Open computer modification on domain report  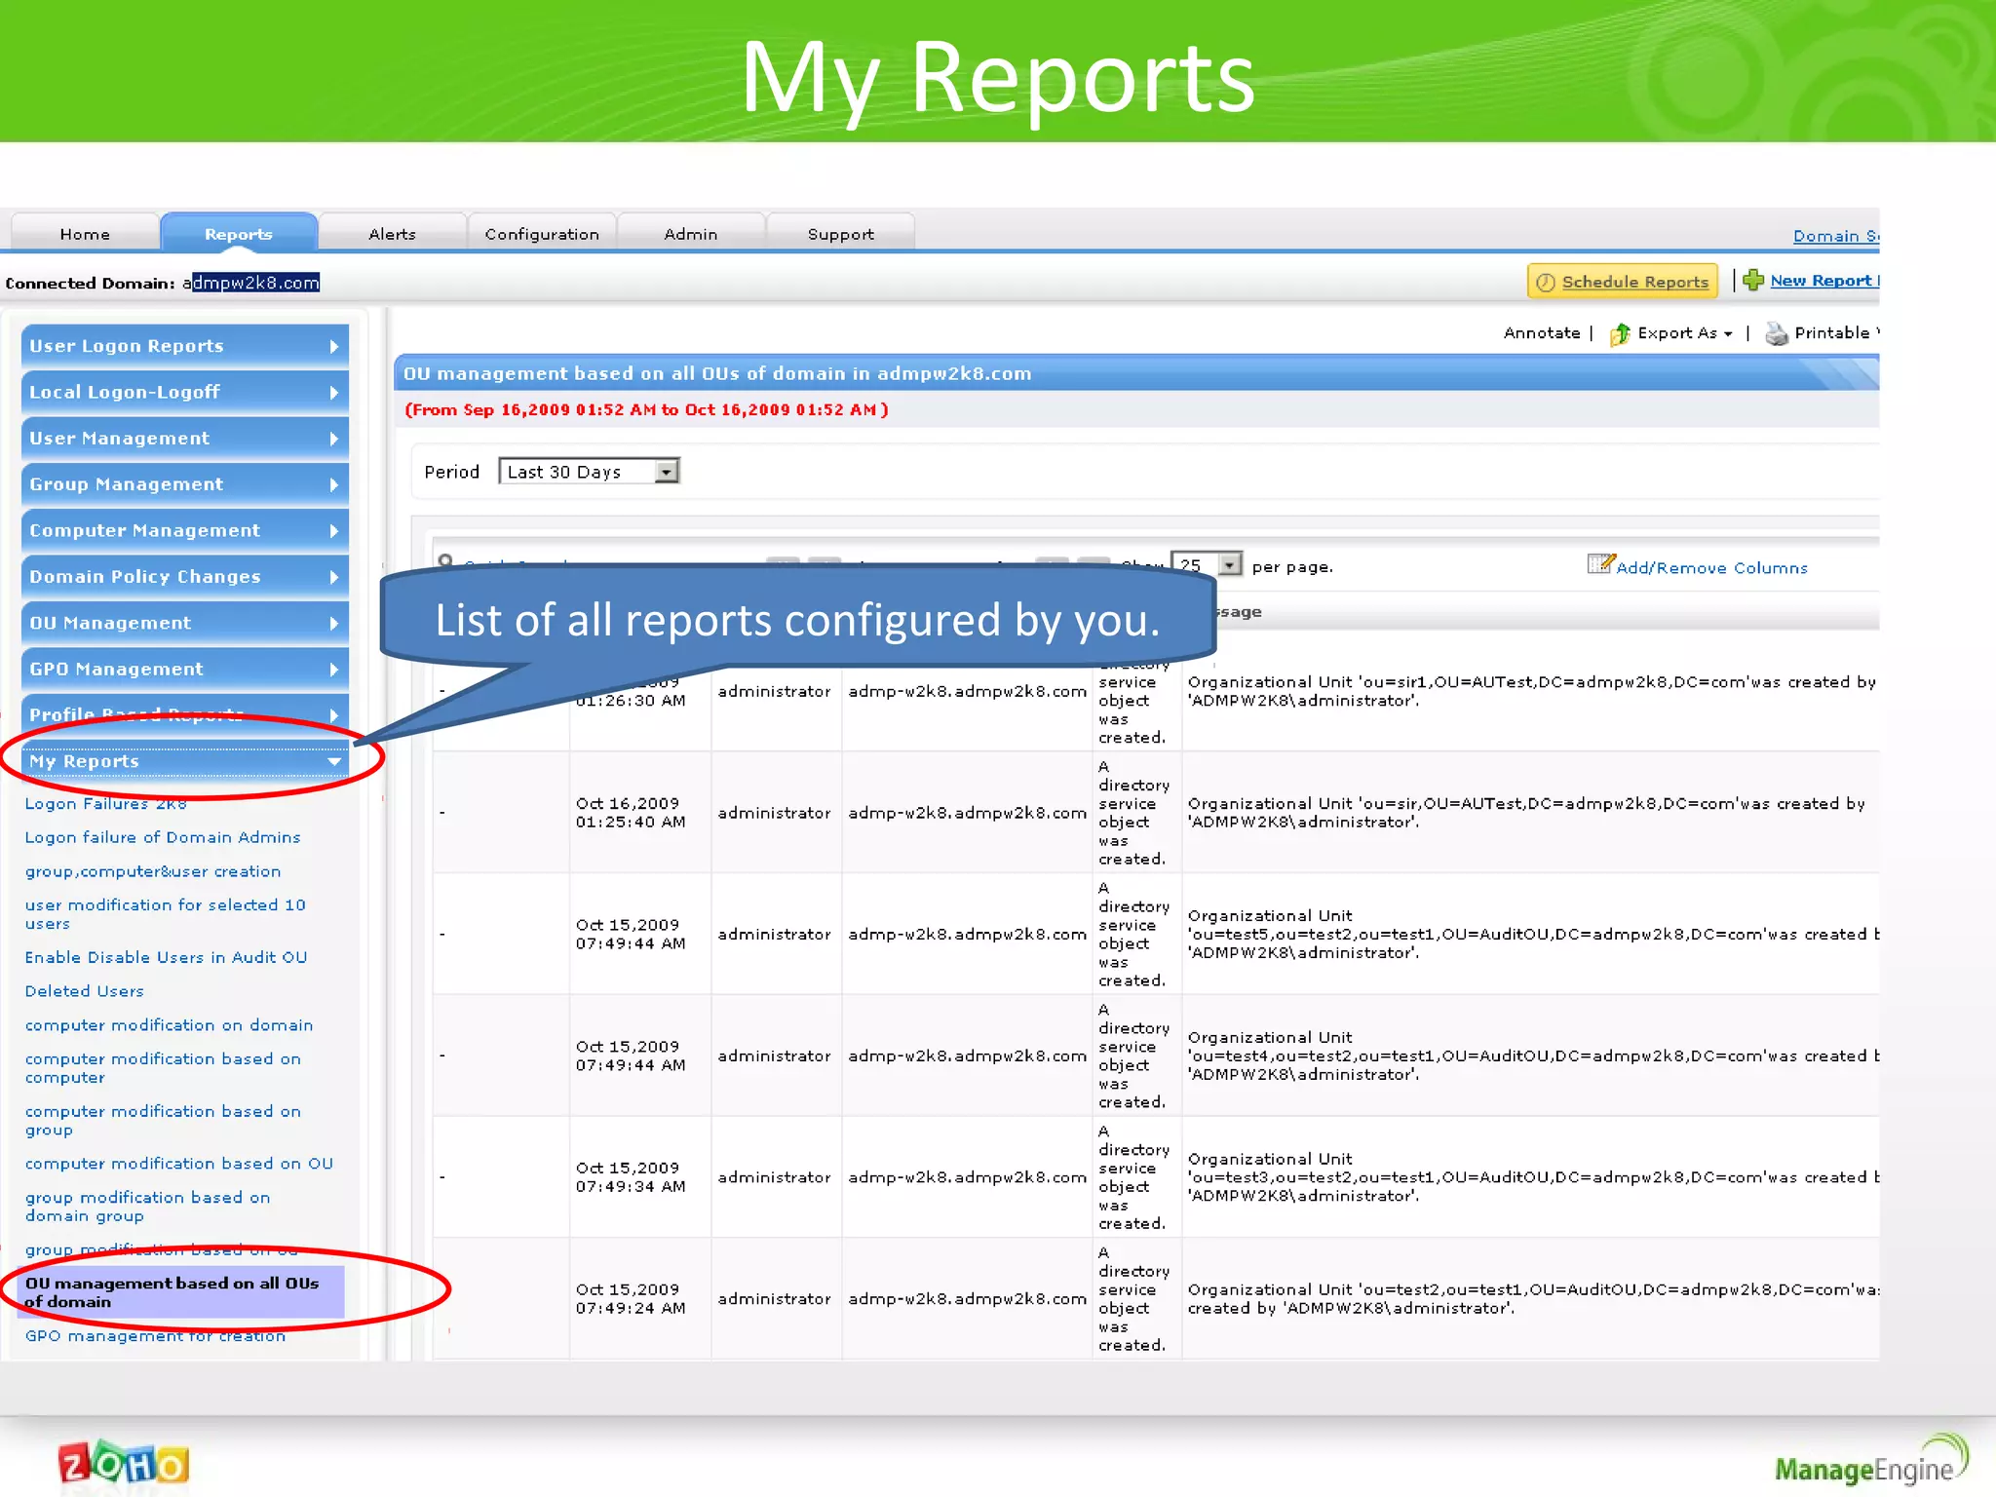click(170, 1025)
